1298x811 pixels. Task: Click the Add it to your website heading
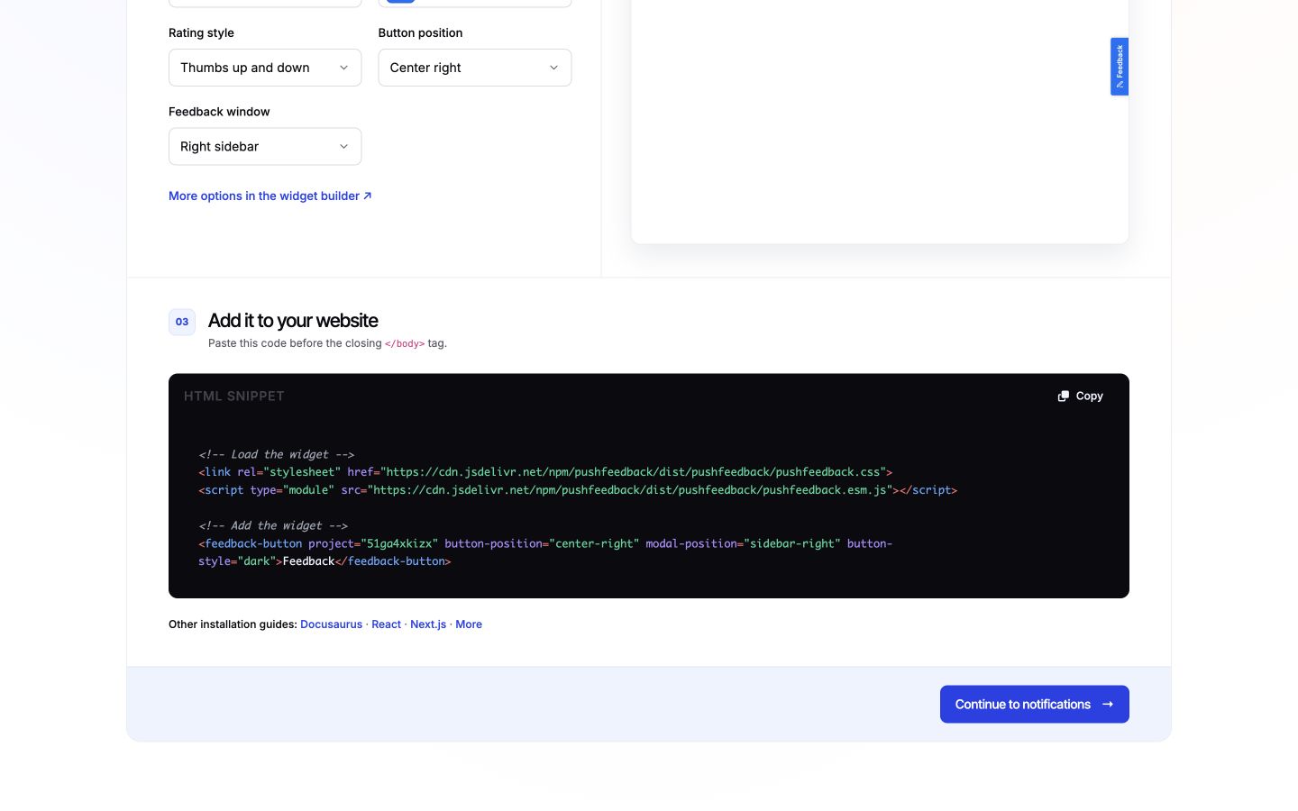click(x=293, y=320)
